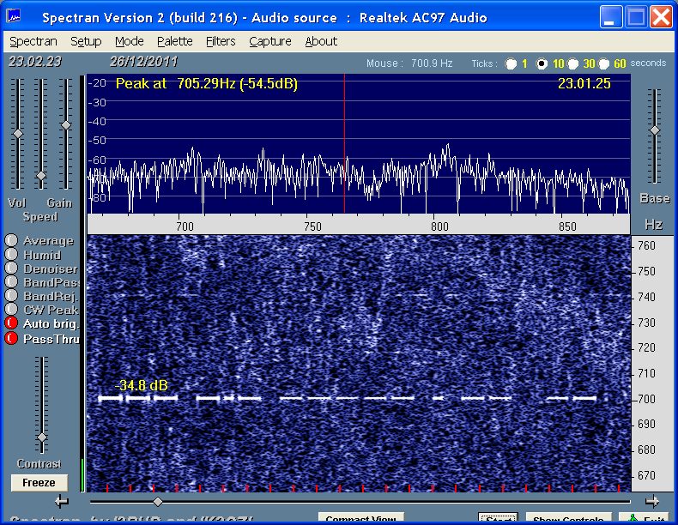Toggle the Humid filter on
This screenshot has width=678, height=525.
12,255
